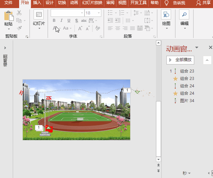213x178 pixels.
Task: Click the animation reorder up arrow
Action: [x=207, y=60]
